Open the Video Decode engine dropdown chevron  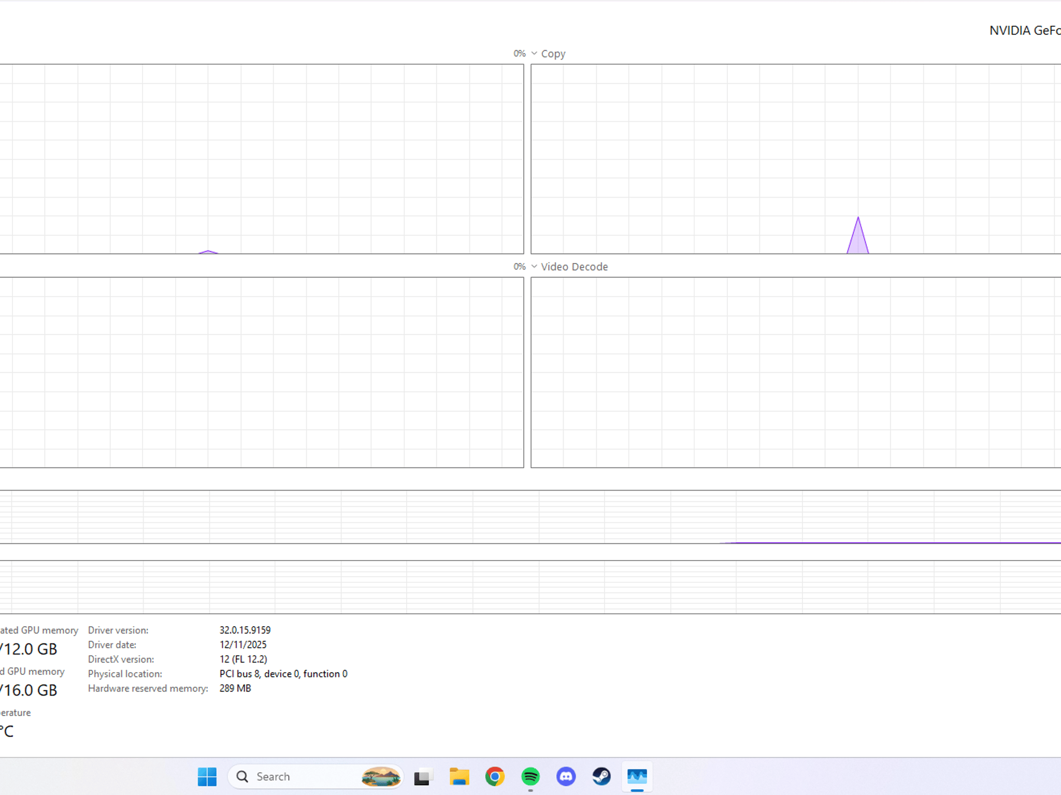534,267
